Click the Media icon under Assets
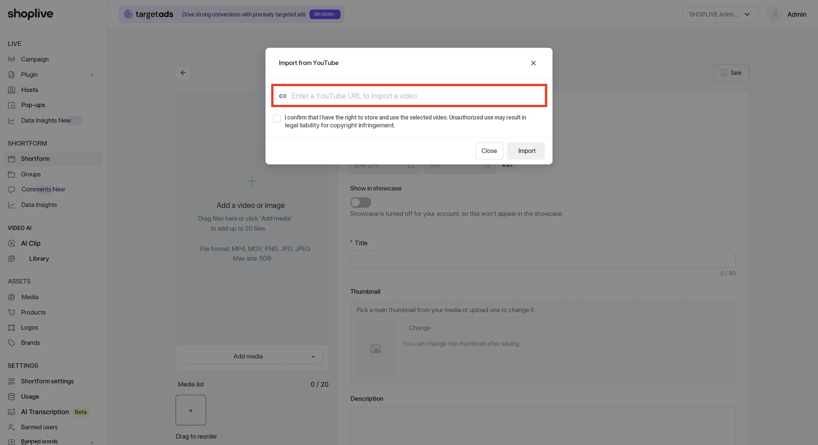Viewport: 818px width, 445px height. (x=12, y=297)
